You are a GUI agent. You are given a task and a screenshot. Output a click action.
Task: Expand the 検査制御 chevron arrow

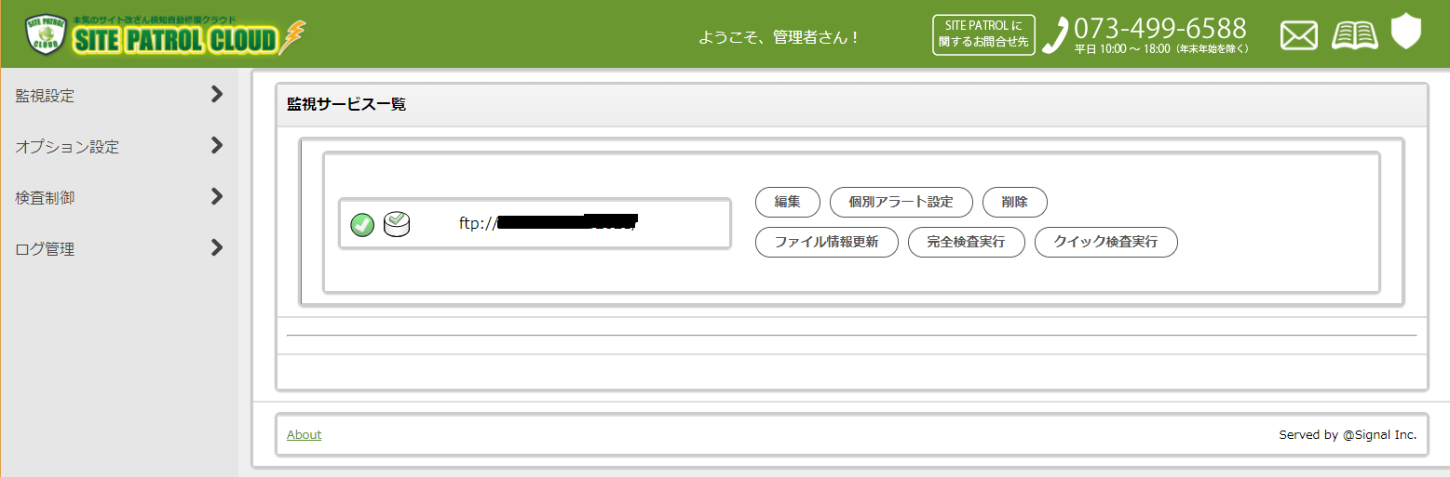tap(217, 196)
